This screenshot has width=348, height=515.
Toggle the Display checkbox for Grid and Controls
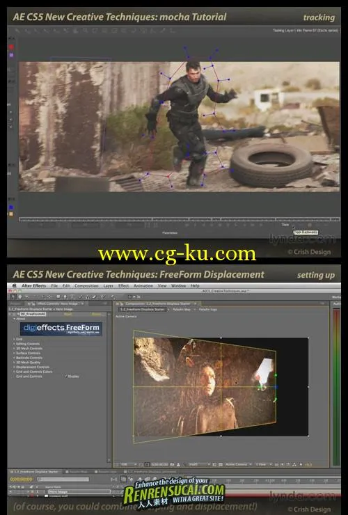tap(66, 376)
